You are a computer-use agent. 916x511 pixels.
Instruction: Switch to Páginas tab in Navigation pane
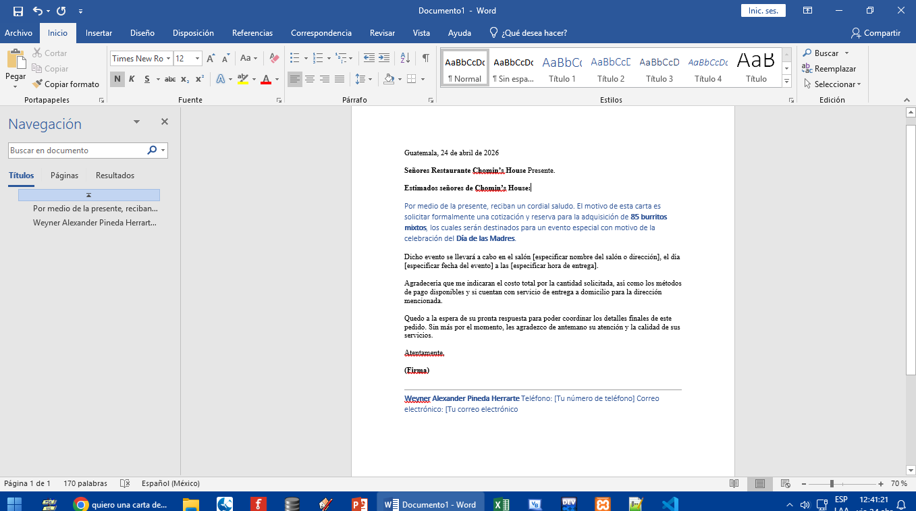(x=64, y=176)
